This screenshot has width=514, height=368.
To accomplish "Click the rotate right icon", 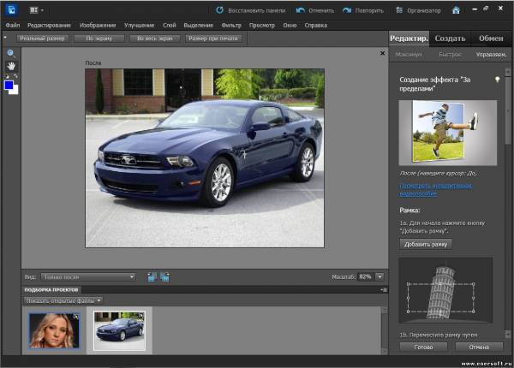I will pyautogui.click(x=164, y=277).
